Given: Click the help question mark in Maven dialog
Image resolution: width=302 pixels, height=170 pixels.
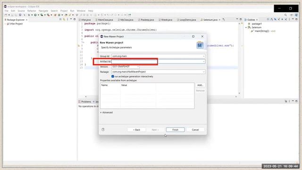Looking at the screenshot, I should (103, 129).
